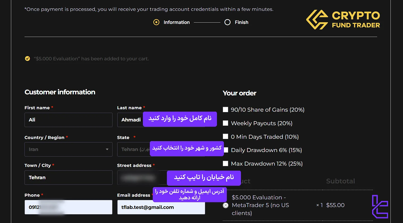
Task: Check the Weekly Payouts option
Action: click(x=225, y=123)
